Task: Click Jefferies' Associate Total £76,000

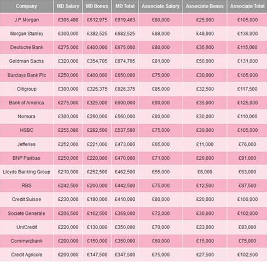Action: (x=247, y=144)
